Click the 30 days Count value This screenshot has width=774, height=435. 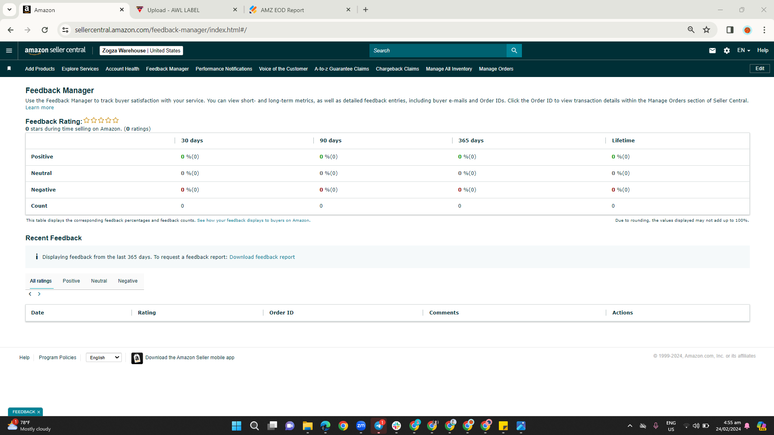coord(182,206)
